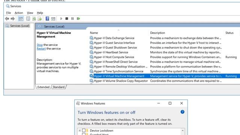240x135 pixels.
Task: Click the Stop Service square icon
Action: 67,19
